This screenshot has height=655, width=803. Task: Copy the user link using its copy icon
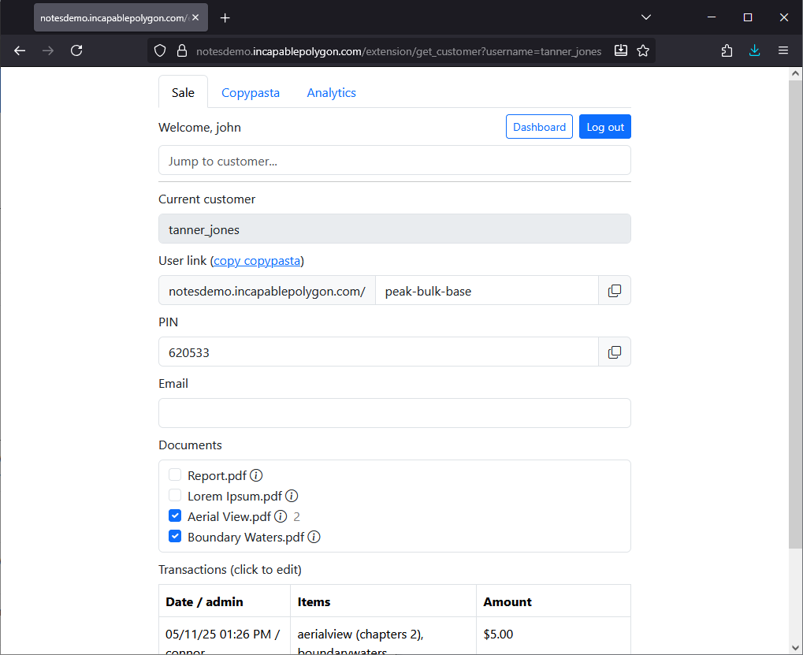click(x=614, y=290)
